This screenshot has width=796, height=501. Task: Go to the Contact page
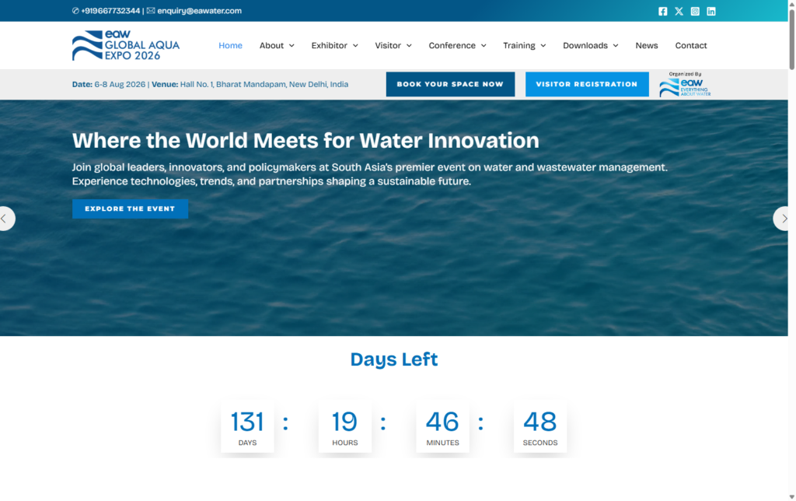(691, 46)
